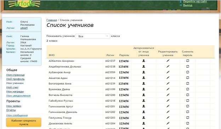Click the 2 класс group label
The image size is (221, 129).
point(52,41)
